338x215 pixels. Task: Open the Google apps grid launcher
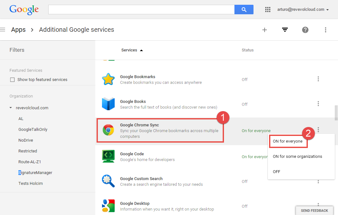tap(268, 10)
